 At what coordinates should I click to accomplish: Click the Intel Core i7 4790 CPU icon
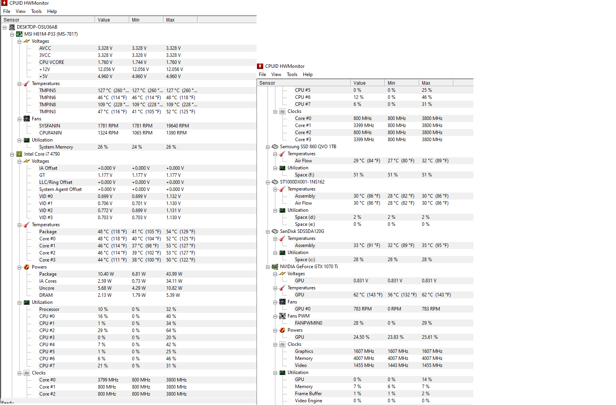(19, 154)
